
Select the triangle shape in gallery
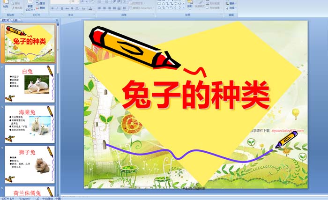[x=164, y=4]
